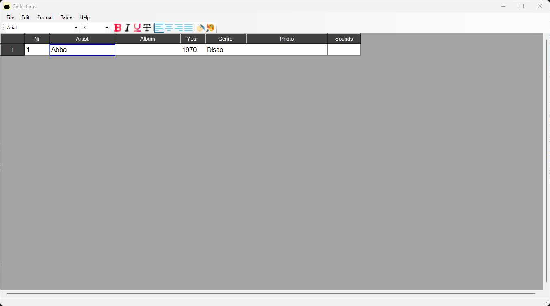This screenshot has width=550, height=306.
Task: Toggle bold formatting
Action: click(118, 28)
